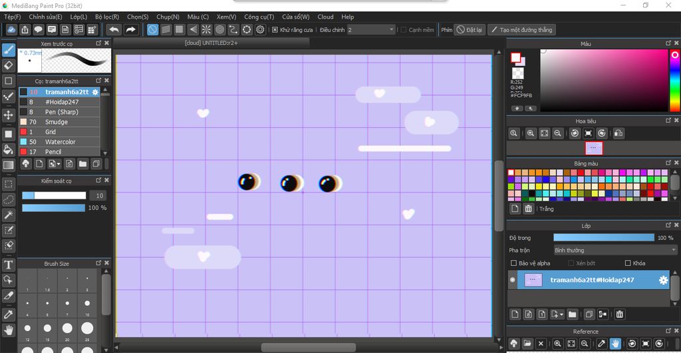The image size is (681, 353).
Task: Select the Eyedropper tool in left toolbar
Action: coord(8,314)
